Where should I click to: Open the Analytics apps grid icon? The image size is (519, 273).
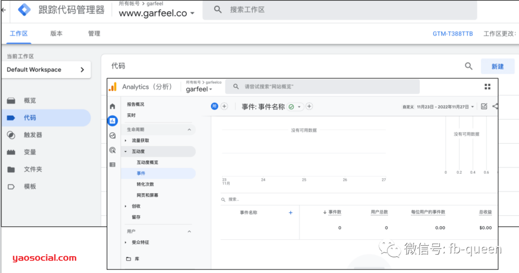pos(488,86)
